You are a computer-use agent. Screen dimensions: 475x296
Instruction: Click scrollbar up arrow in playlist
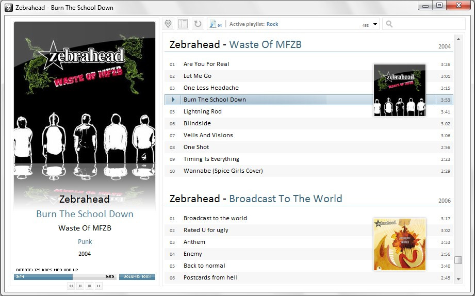tap(458, 39)
